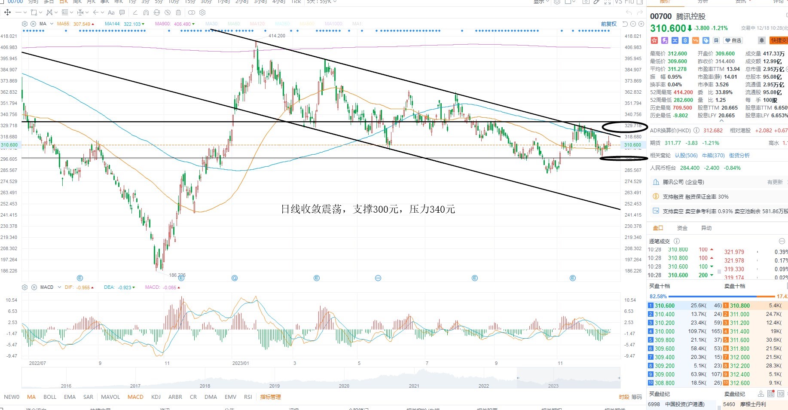The image size is (788, 410).
Task: Set a price alert with bell icon
Action: 762,40
